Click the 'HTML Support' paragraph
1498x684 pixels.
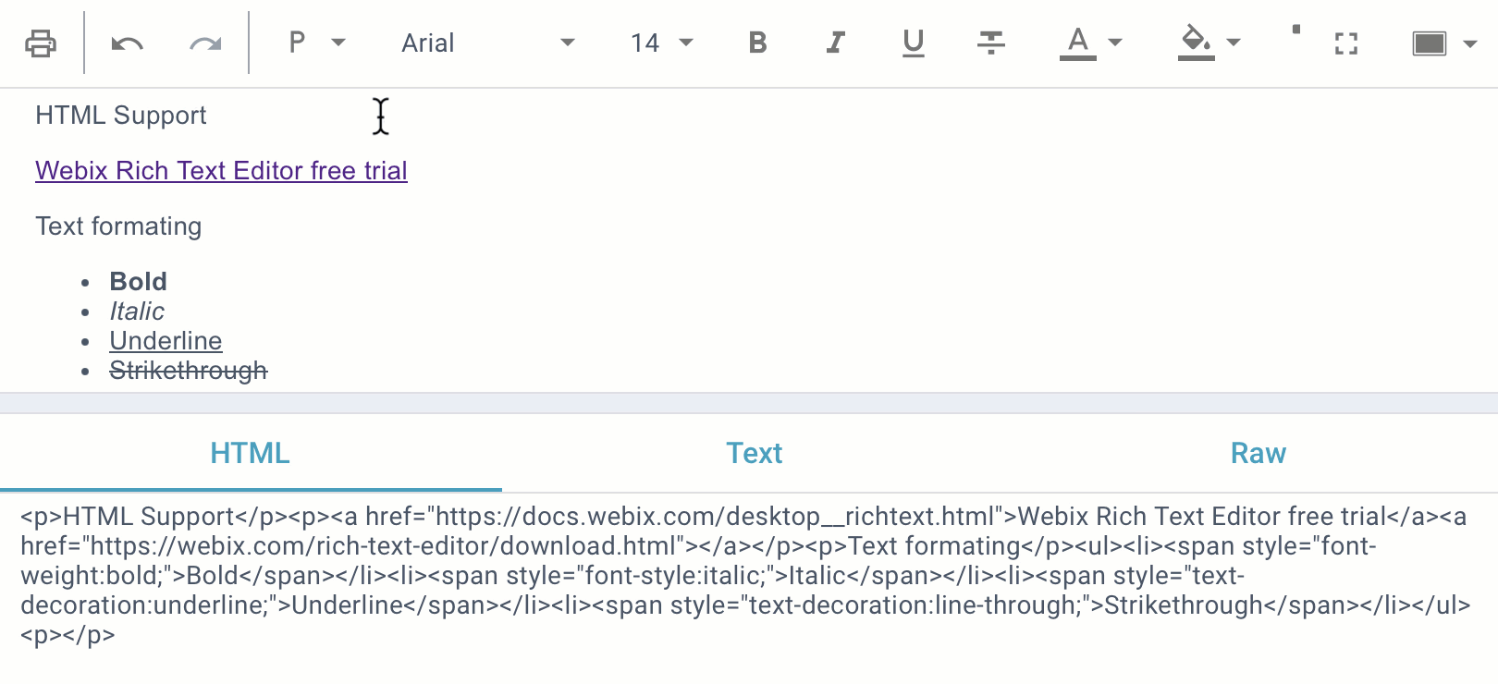[120, 116]
